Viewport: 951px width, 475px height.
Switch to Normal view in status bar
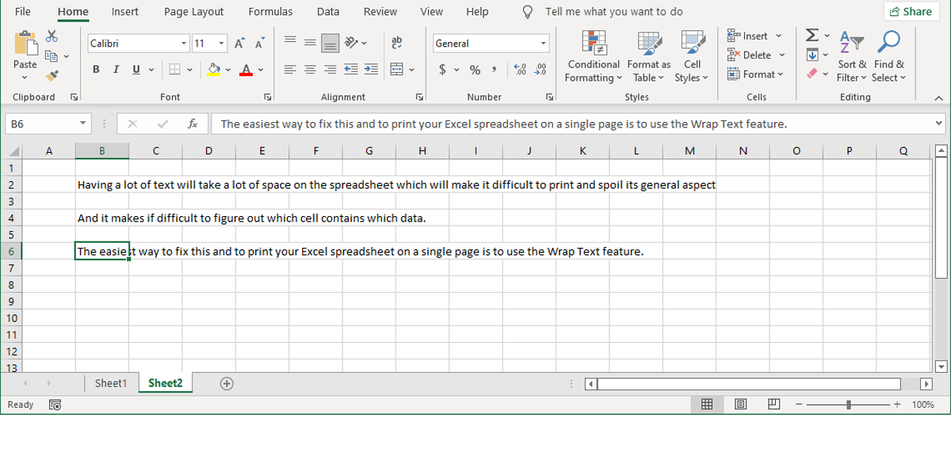(x=707, y=405)
